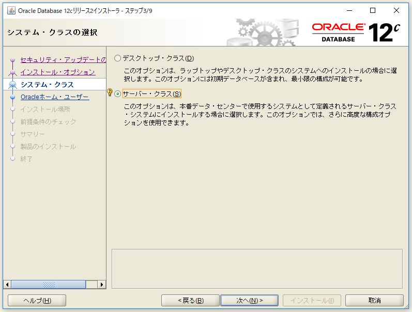This screenshot has height=312, width=412.
Task: Click the ヘルプ(H) button
Action: pyautogui.click(x=37, y=301)
